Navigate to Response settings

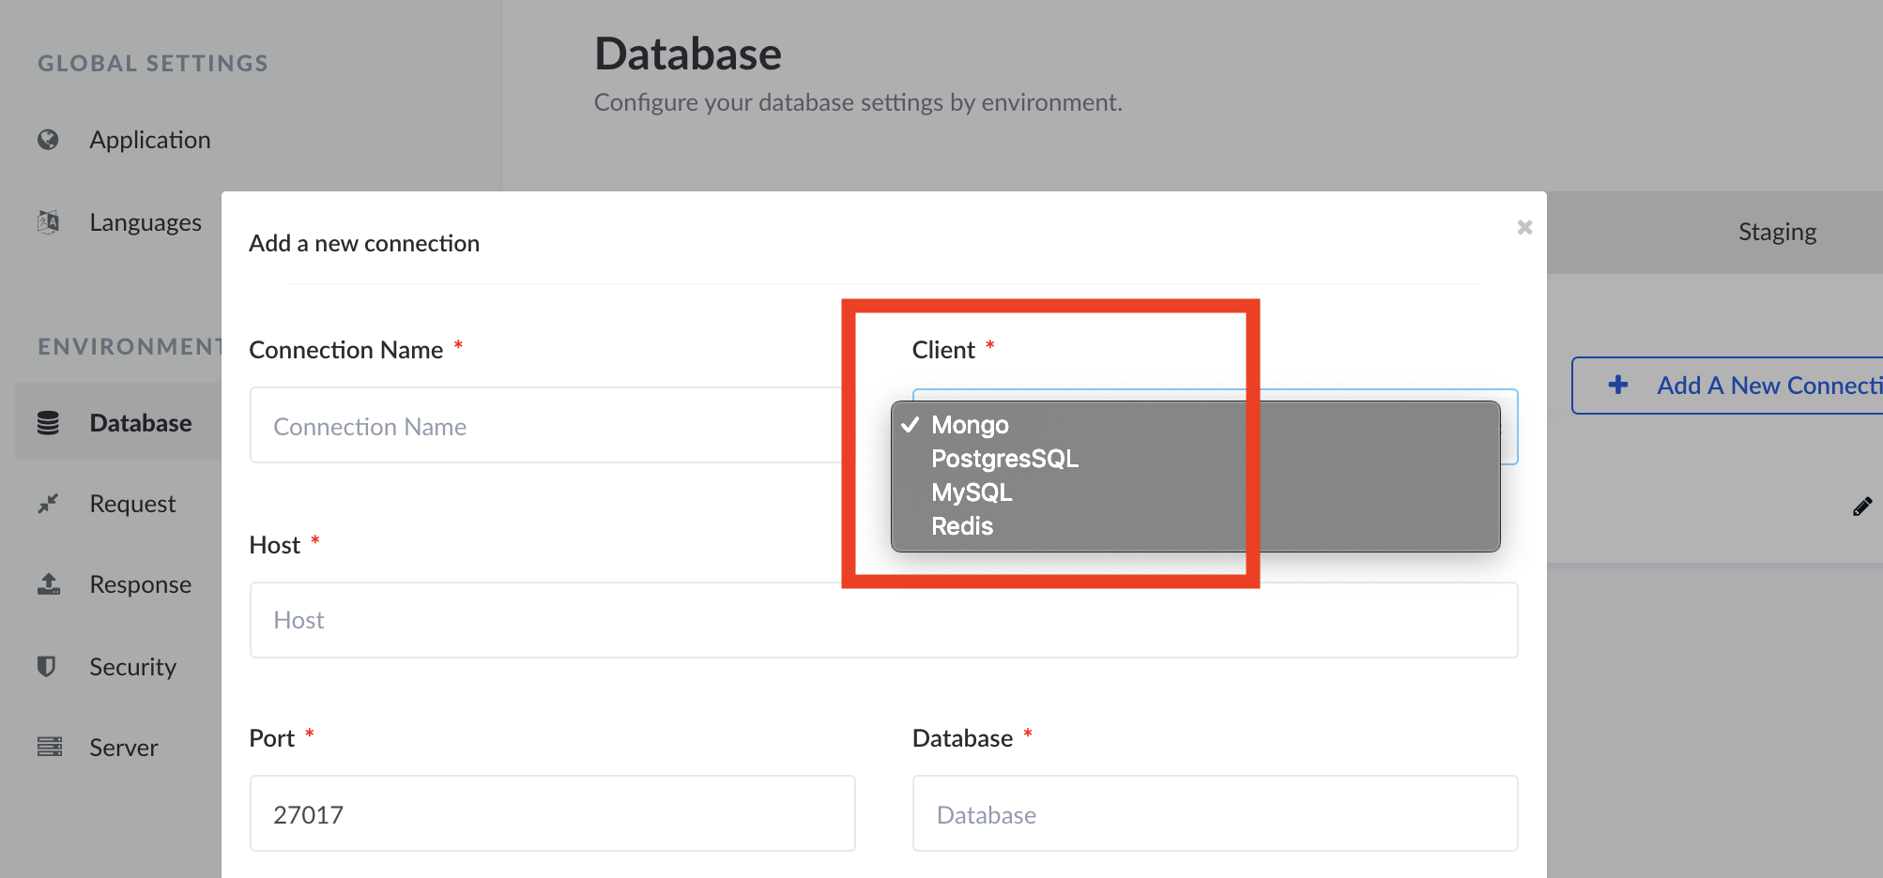coord(141,584)
